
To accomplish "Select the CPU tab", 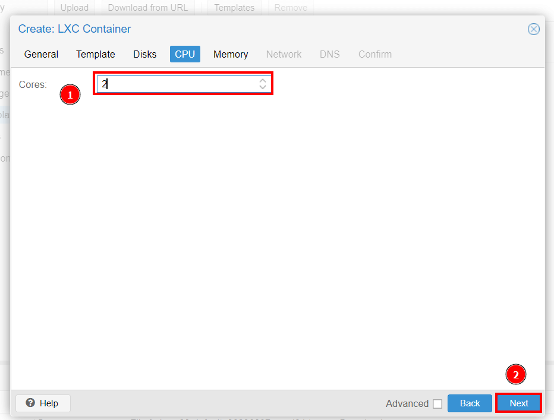I will click(185, 54).
